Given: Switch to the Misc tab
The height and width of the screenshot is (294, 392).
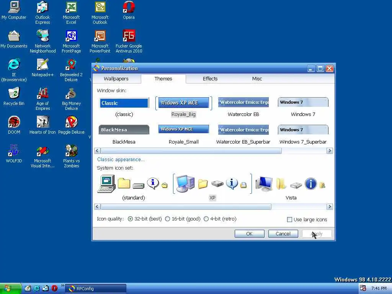Looking at the screenshot, I should click(257, 79).
